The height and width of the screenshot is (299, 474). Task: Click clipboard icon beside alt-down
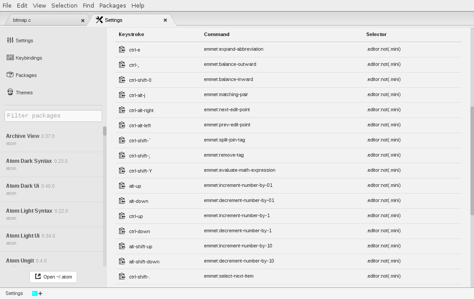point(122,201)
